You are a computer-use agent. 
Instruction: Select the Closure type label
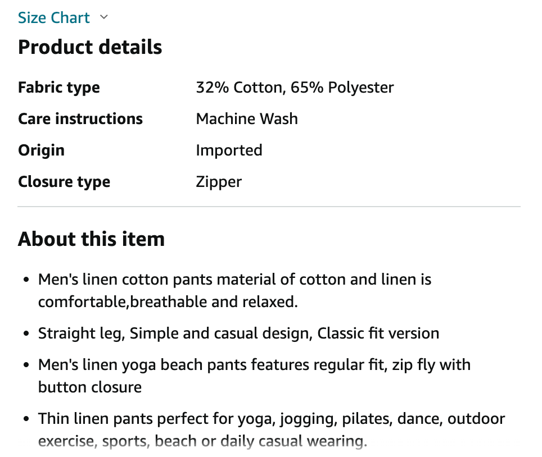pos(64,181)
